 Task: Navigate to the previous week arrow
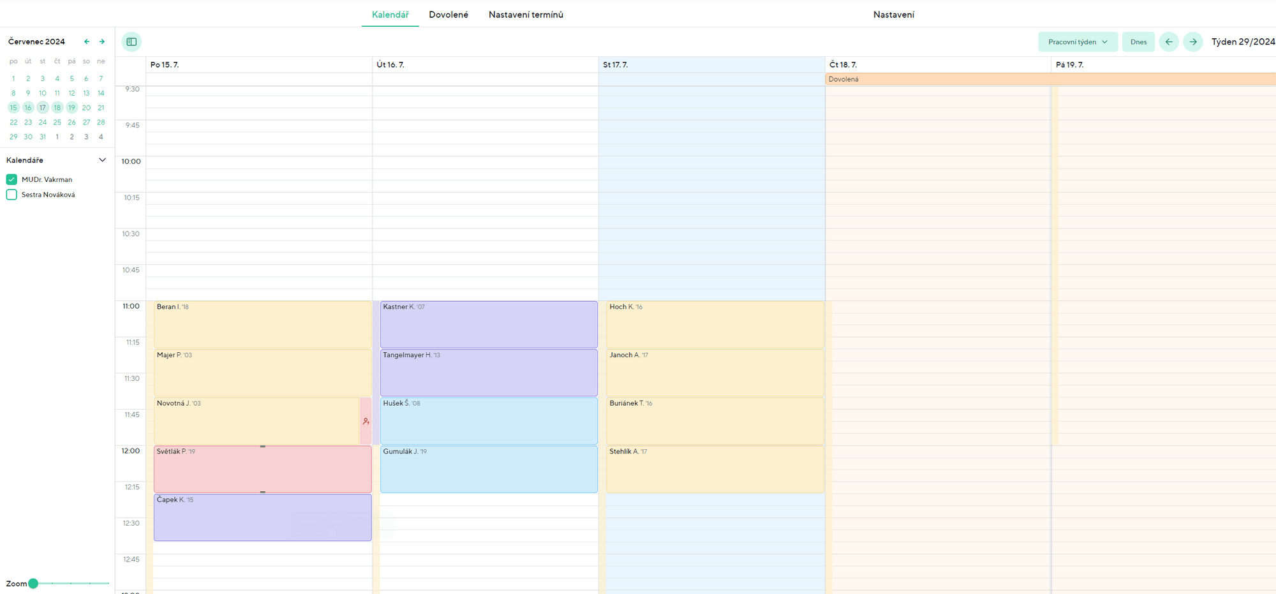(x=1168, y=42)
